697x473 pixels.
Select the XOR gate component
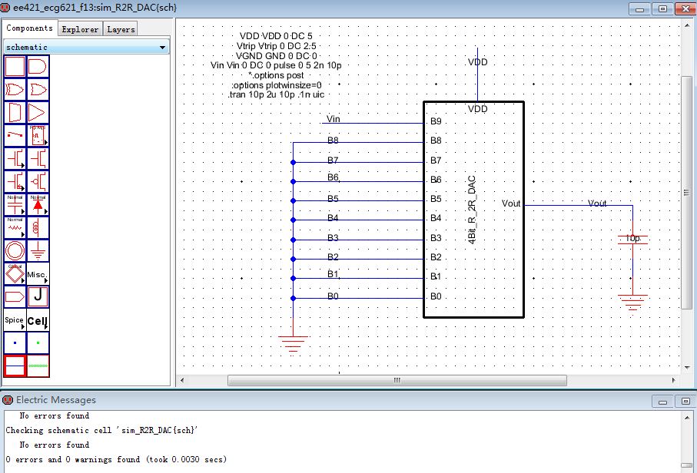38,90
